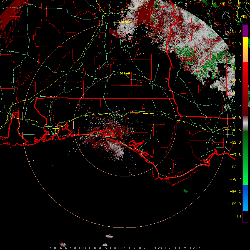Screen dimensions: 250x250
Task: Click the blue segment of the color bar
Action: click(245, 198)
